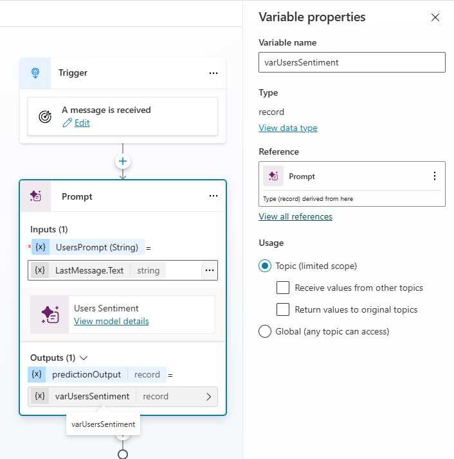Collapse the Outputs (1) section

[83, 358]
